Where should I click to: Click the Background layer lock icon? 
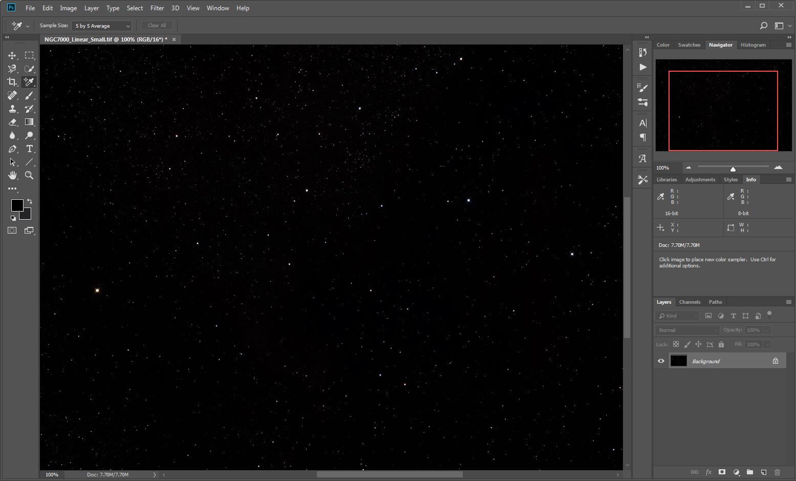tap(776, 361)
